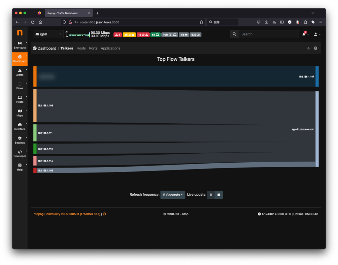Image resolution: width=338 pixels, height=265 pixels.
Task: Open the Firefox downloads panel
Action: [x=266, y=22]
